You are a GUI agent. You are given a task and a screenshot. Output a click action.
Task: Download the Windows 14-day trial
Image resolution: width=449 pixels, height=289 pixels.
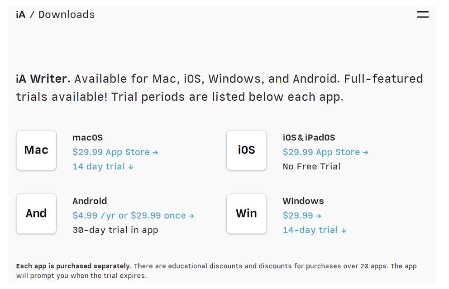click(314, 230)
